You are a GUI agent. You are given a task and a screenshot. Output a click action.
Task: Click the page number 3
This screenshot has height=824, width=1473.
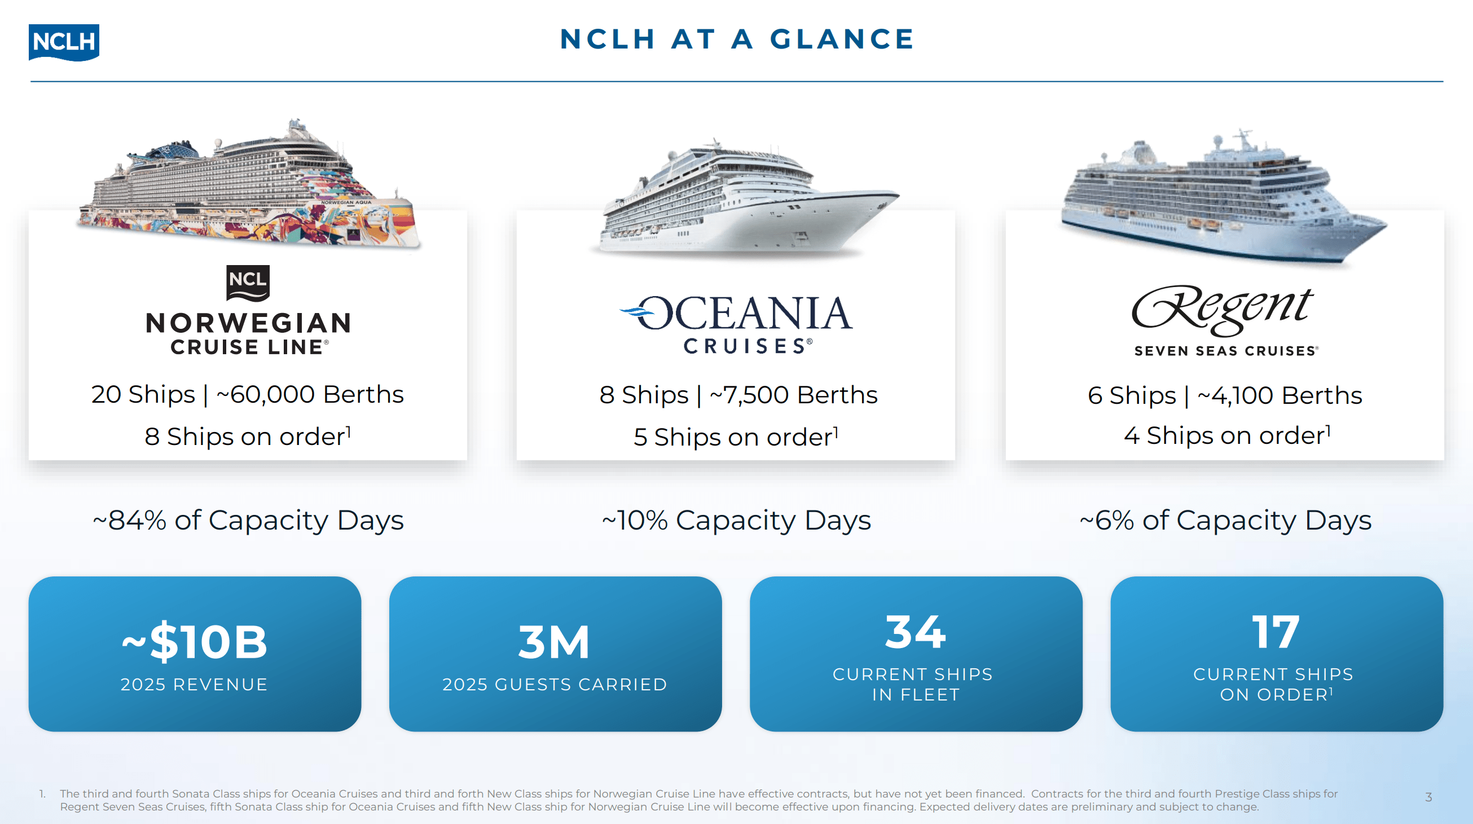point(1428,796)
